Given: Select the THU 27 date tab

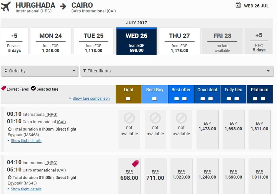Looking at the screenshot, I should pos(179,41).
